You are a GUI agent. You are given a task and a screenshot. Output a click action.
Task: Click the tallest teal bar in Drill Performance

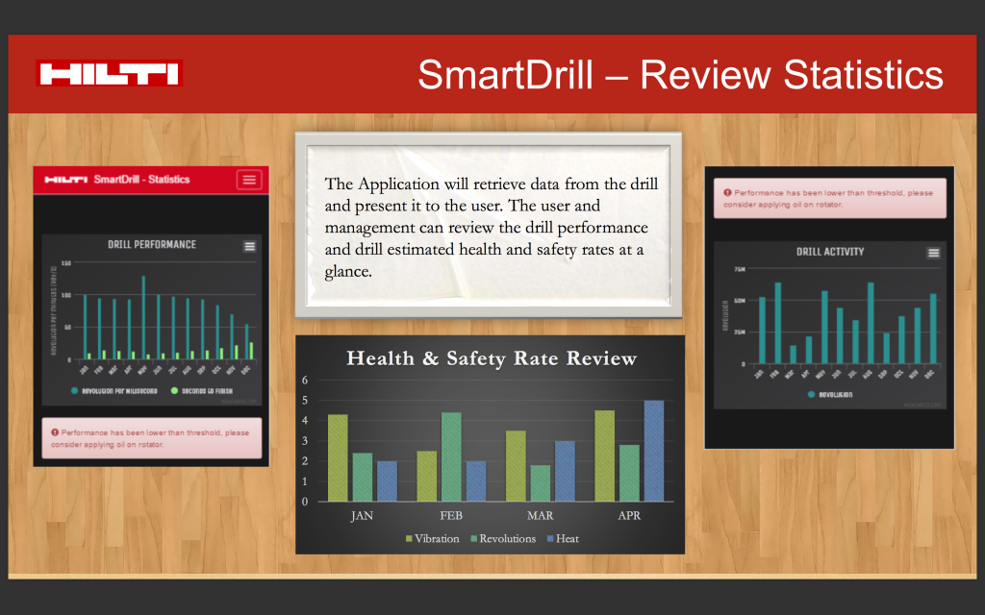[143, 317]
